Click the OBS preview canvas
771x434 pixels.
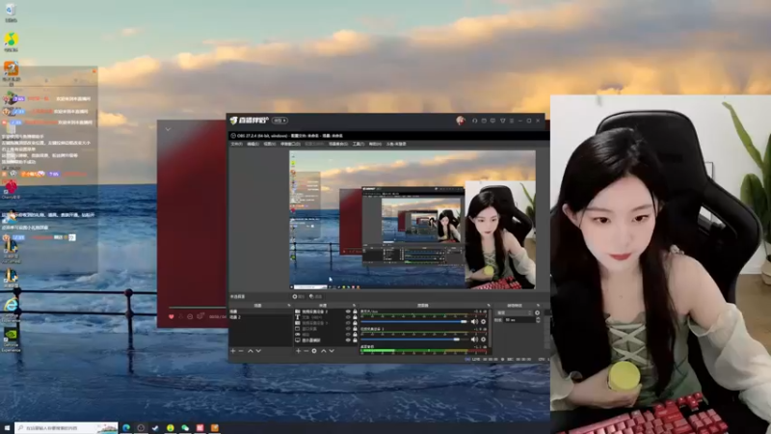[412, 220]
